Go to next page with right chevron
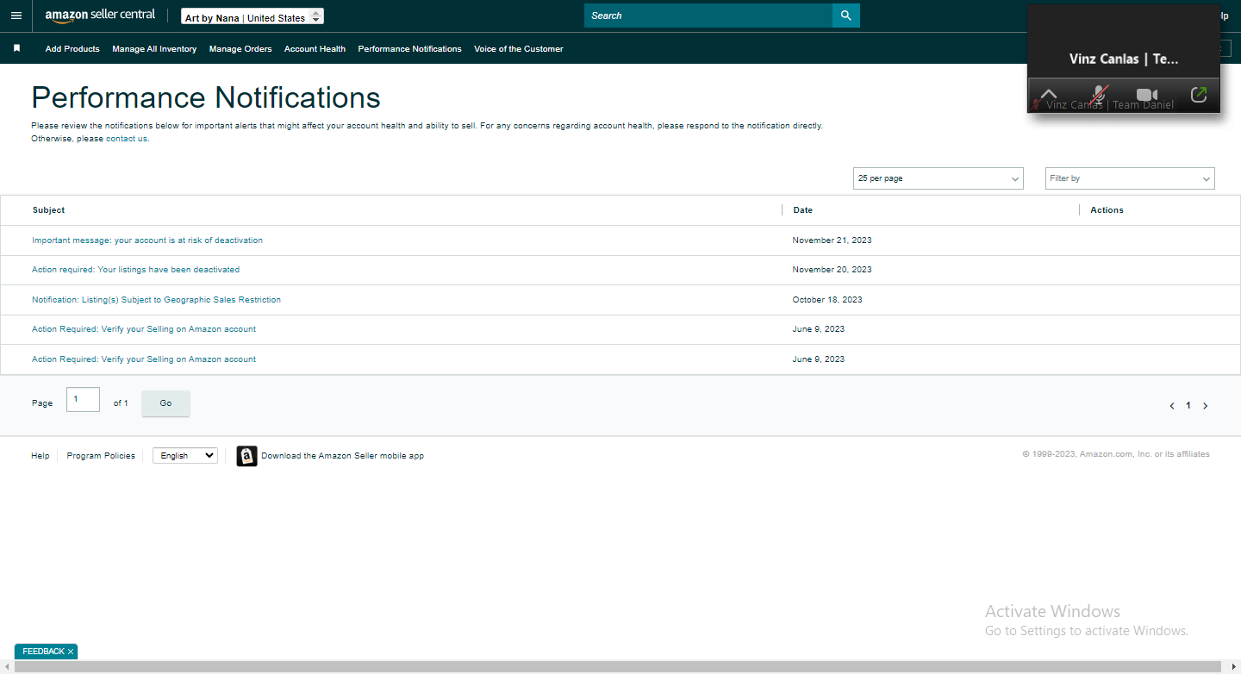1241x674 pixels. tap(1205, 406)
